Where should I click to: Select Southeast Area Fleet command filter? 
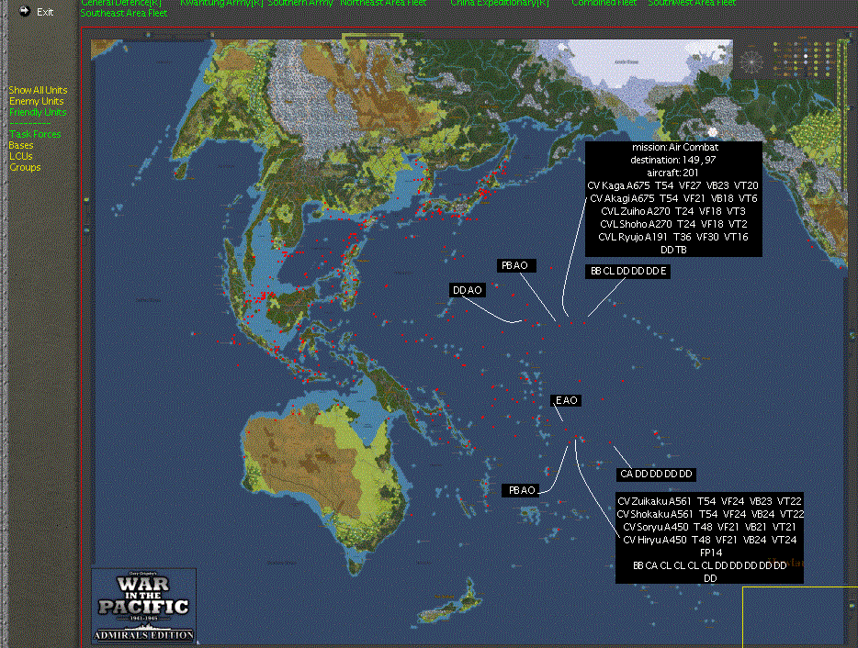pyautogui.click(x=124, y=13)
